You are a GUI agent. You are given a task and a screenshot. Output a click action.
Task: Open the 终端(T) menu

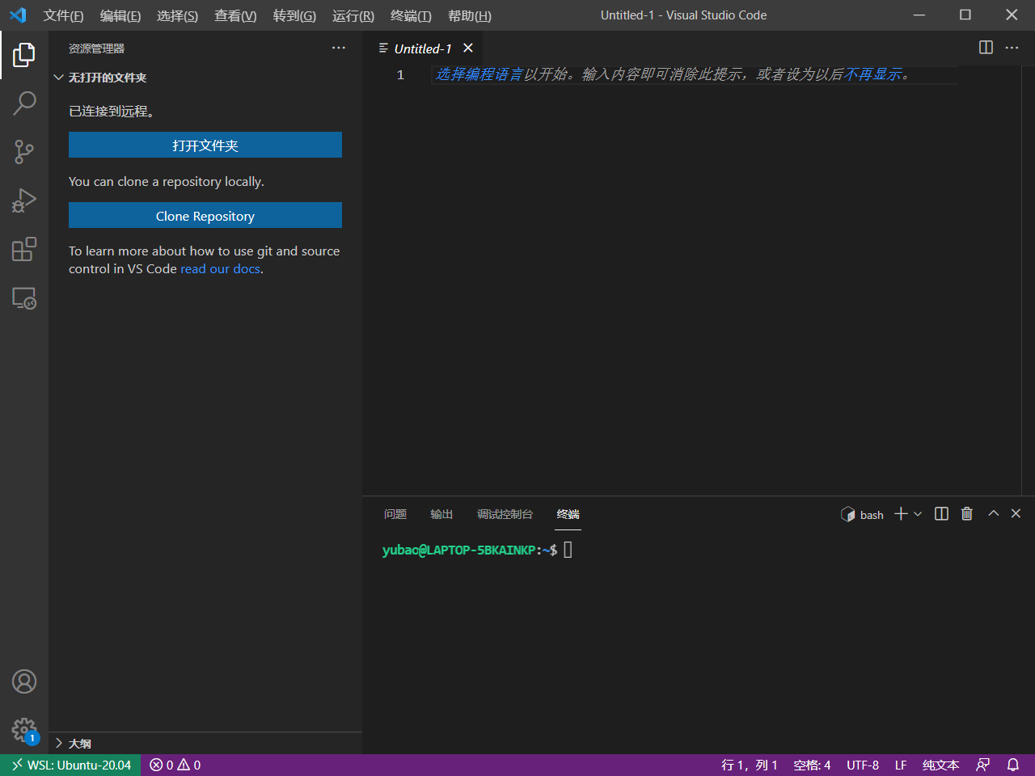click(411, 16)
